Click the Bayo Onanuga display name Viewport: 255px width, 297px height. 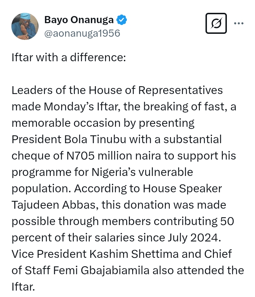(79, 20)
